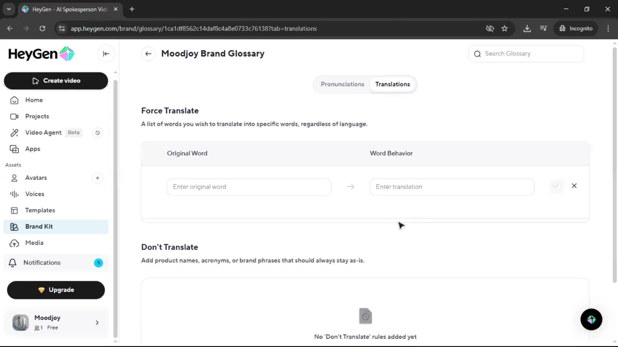Remove the Force Translate row with X
This screenshot has width=618, height=347.
point(574,186)
